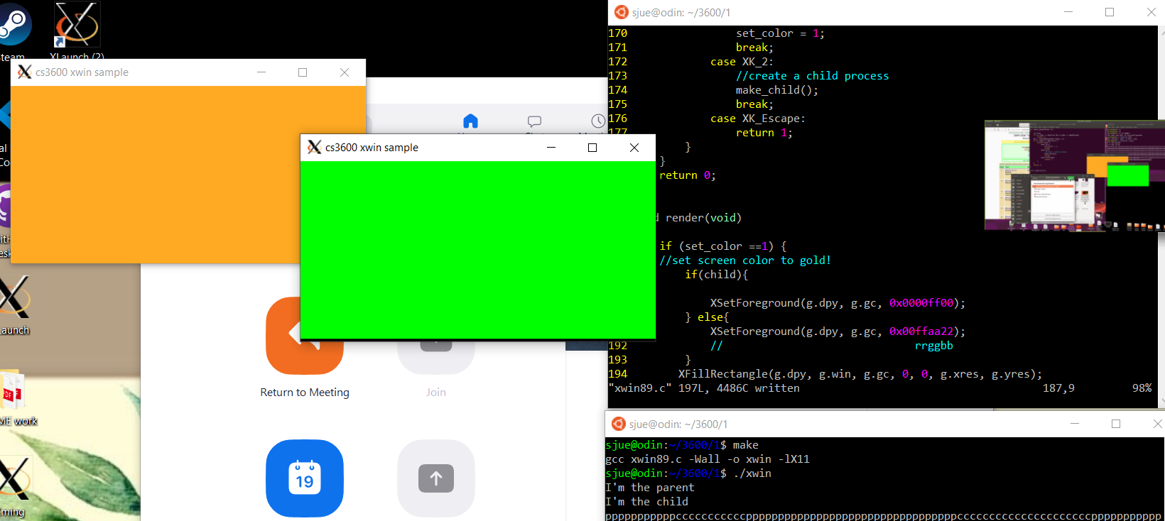Viewport: 1165px width, 521px height.
Task: Click the Return to Meeting label
Action: (305, 393)
